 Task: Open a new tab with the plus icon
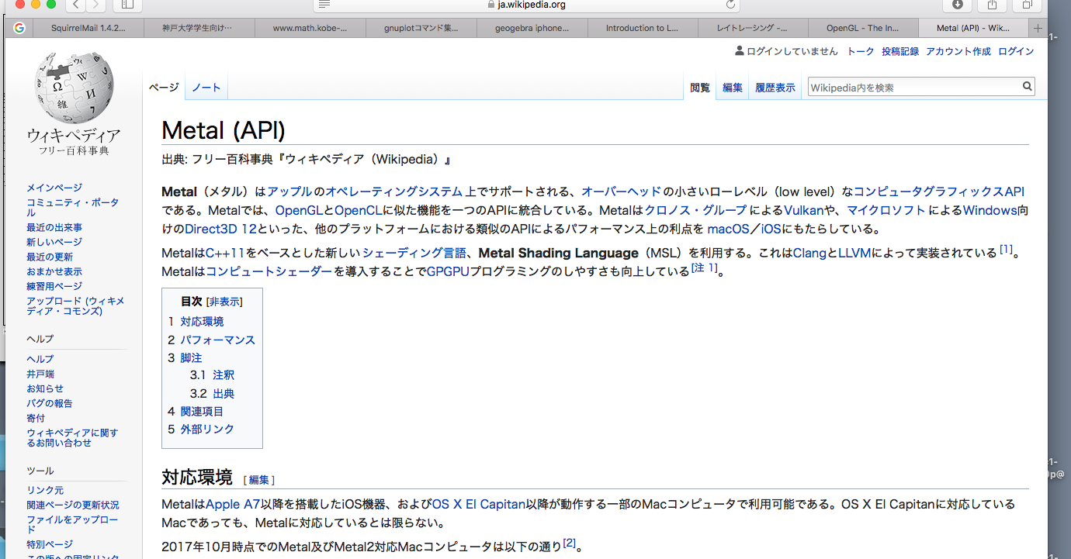coord(1038,28)
